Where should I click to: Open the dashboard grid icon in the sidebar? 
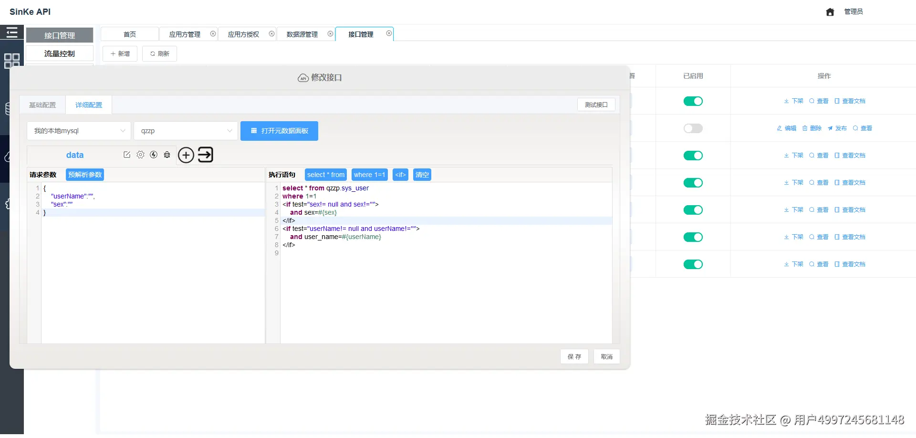click(x=11, y=61)
